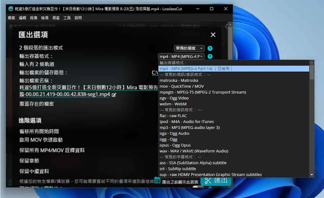Viewport: 324px width, 198px height.
Task: Click the edit icon beside the output file name
Action: 114,95
